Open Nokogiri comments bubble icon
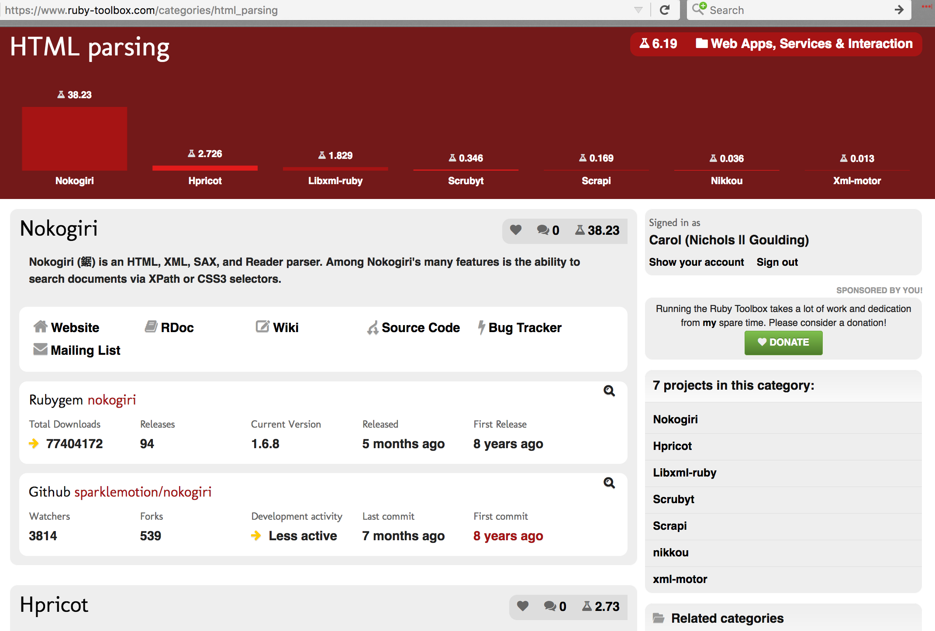This screenshot has width=935, height=631. [x=543, y=230]
